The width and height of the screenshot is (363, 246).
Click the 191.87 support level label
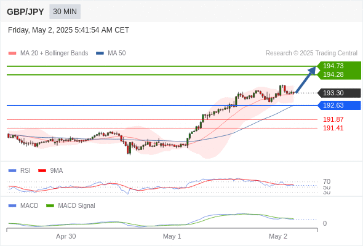point(333,119)
